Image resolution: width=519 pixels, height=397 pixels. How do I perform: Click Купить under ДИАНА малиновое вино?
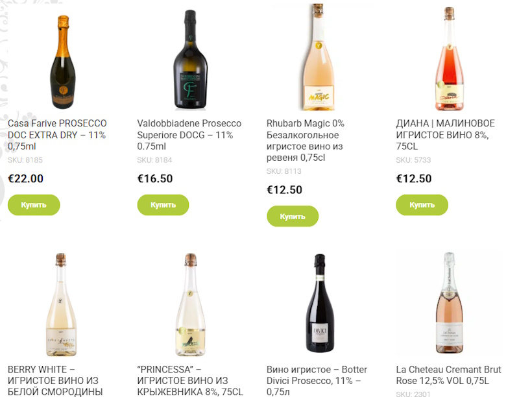(422, 205)
